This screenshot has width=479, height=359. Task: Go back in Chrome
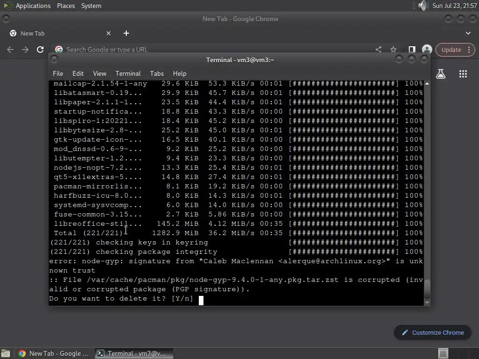tap(10, 50)
